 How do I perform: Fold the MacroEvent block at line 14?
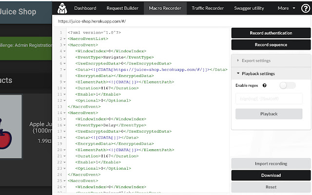(x=64, y=113)
